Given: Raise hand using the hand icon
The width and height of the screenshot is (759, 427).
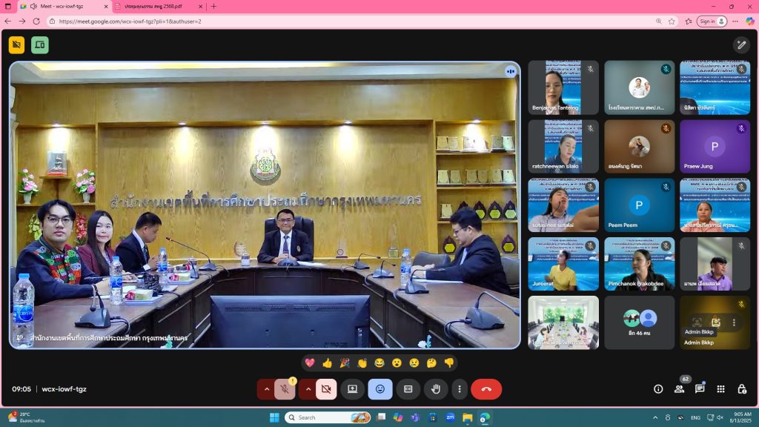Looking at the screenshot, I should point(436,389).
